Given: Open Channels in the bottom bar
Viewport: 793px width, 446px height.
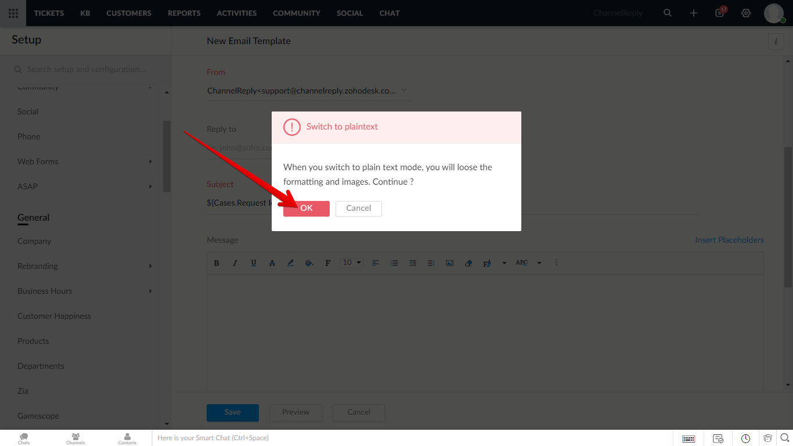Looking at the screenshot, I should 75,438.
